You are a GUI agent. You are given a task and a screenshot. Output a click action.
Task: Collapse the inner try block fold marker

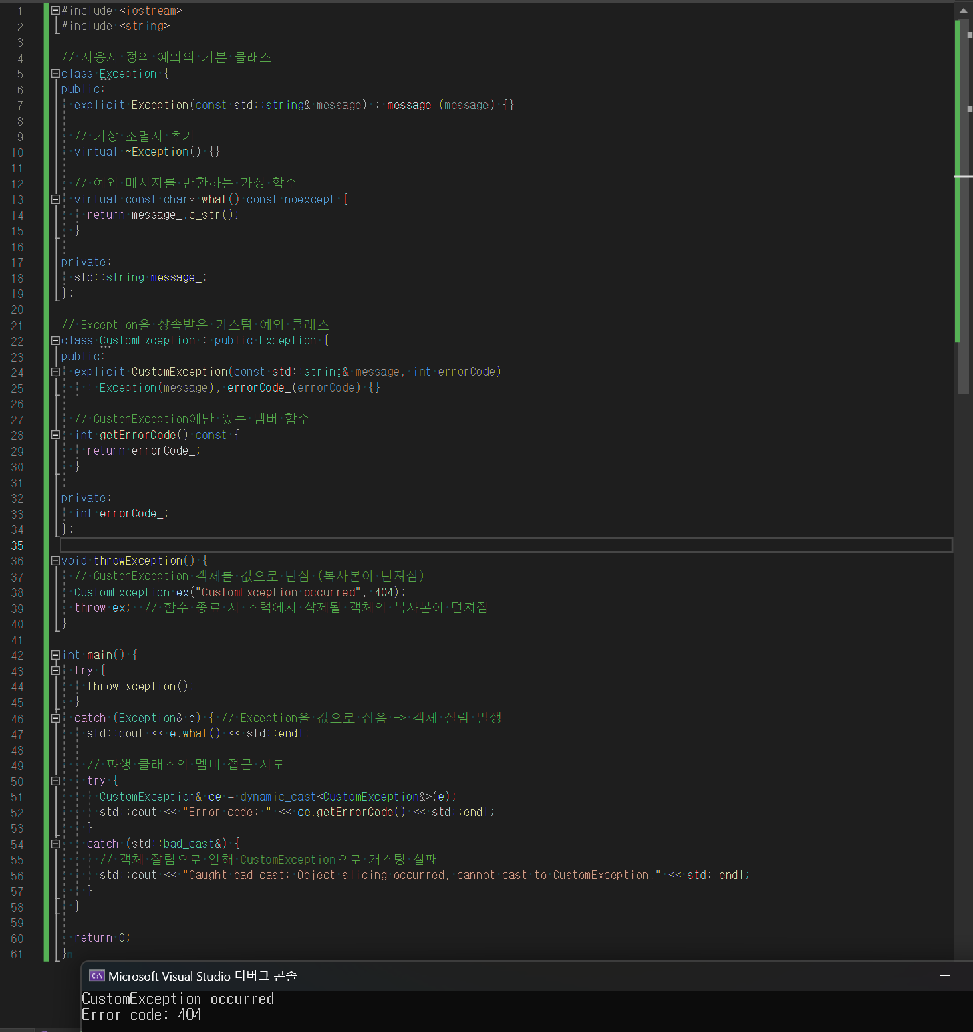(x=56, y=781)
